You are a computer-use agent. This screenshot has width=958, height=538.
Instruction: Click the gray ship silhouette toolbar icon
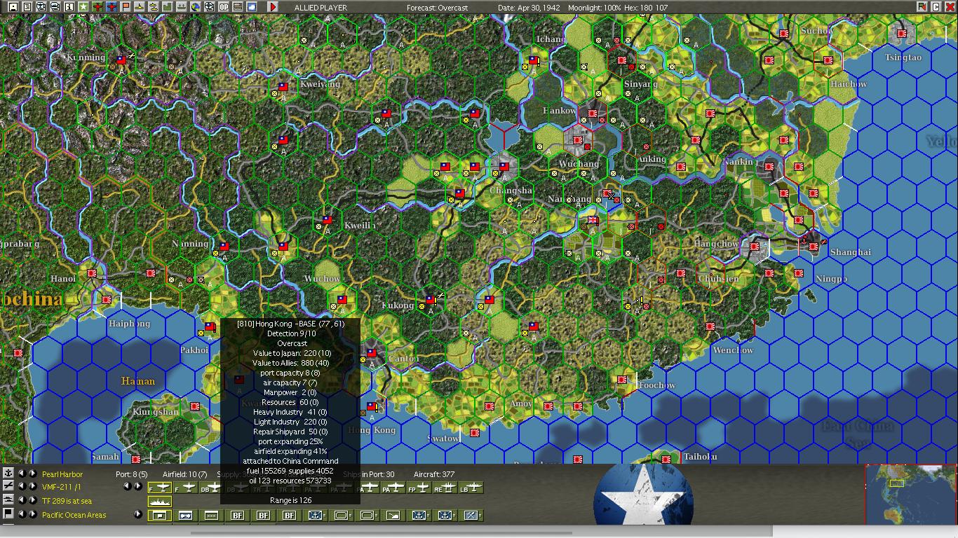coord(181,6)
